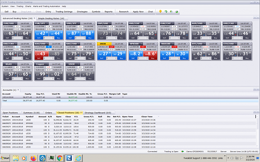
Task: Open the Help menu
Action: (64, 6)
